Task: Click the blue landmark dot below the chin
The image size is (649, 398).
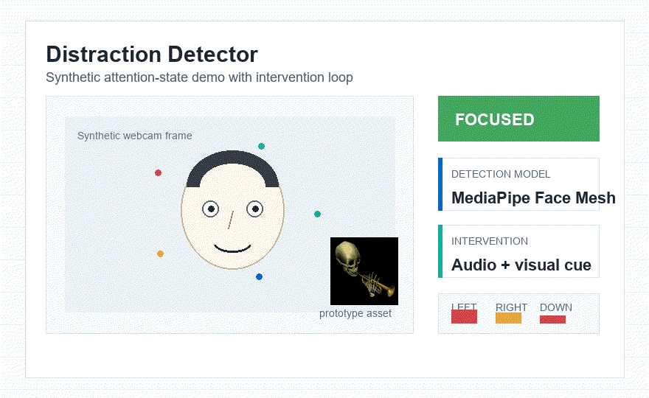Action: (259, 277)
